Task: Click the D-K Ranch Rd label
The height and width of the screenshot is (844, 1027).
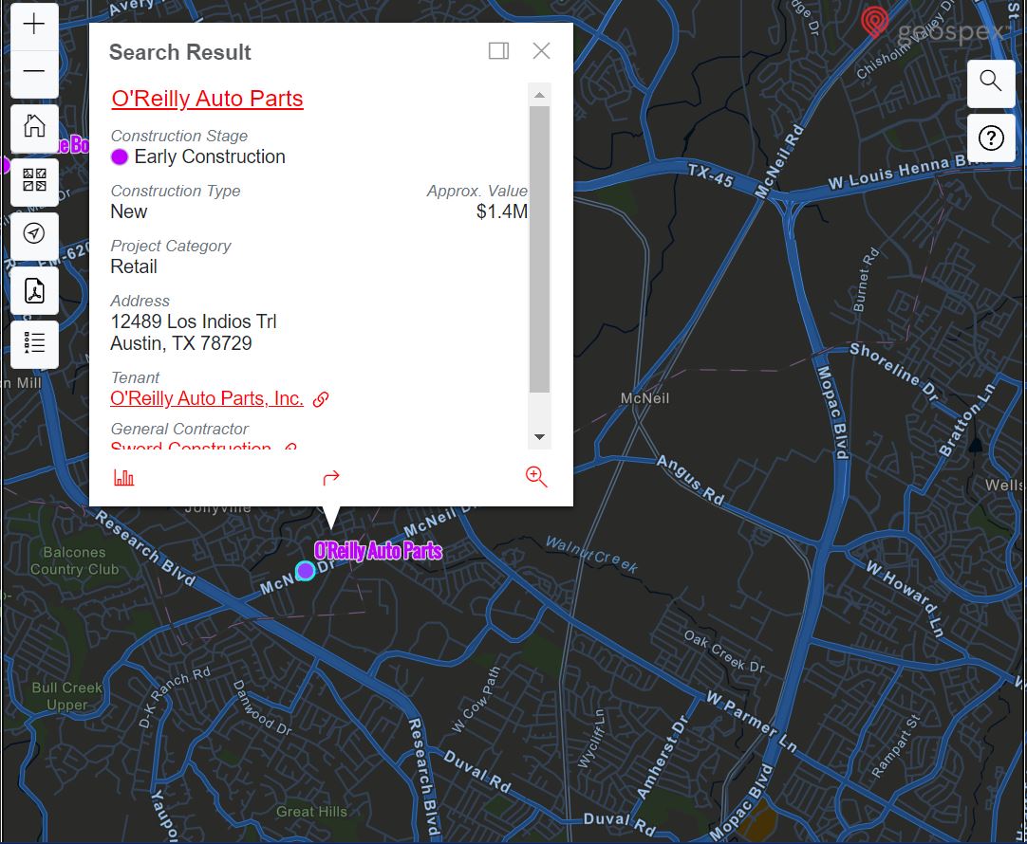Action: 175,697
